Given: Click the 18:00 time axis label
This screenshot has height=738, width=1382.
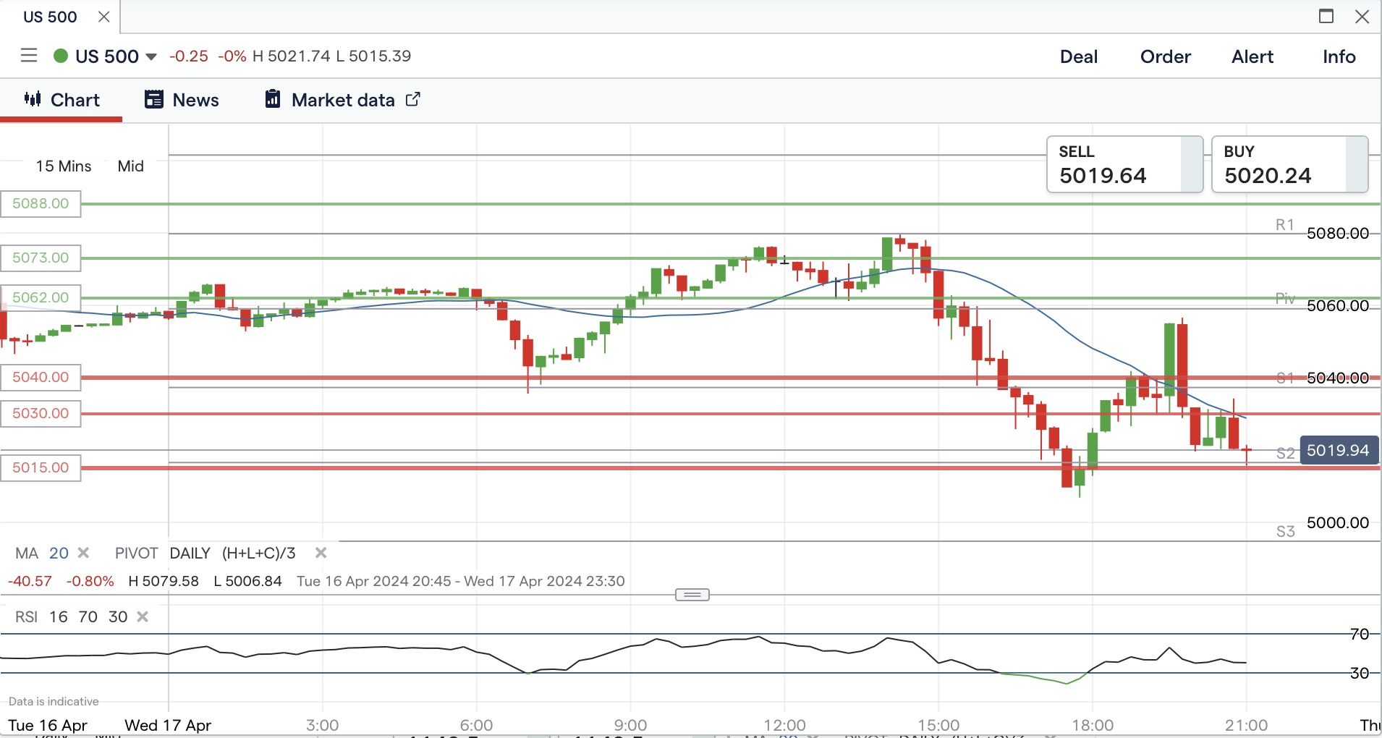Looking at the screenshot, I should [1093, 725].
